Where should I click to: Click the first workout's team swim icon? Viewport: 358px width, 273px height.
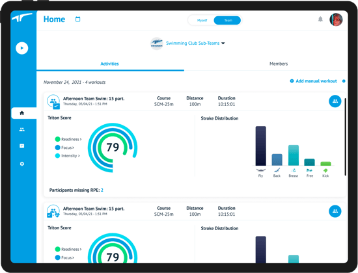53,101
